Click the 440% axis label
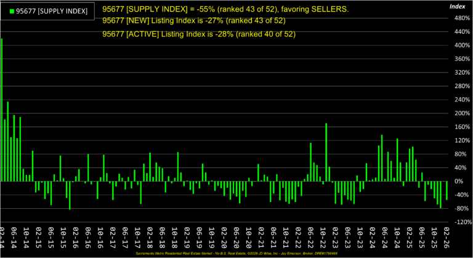Viewport: 473px width, 258px height. pos(462,31)
